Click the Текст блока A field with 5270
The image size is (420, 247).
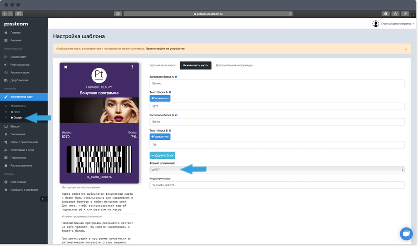277,107
